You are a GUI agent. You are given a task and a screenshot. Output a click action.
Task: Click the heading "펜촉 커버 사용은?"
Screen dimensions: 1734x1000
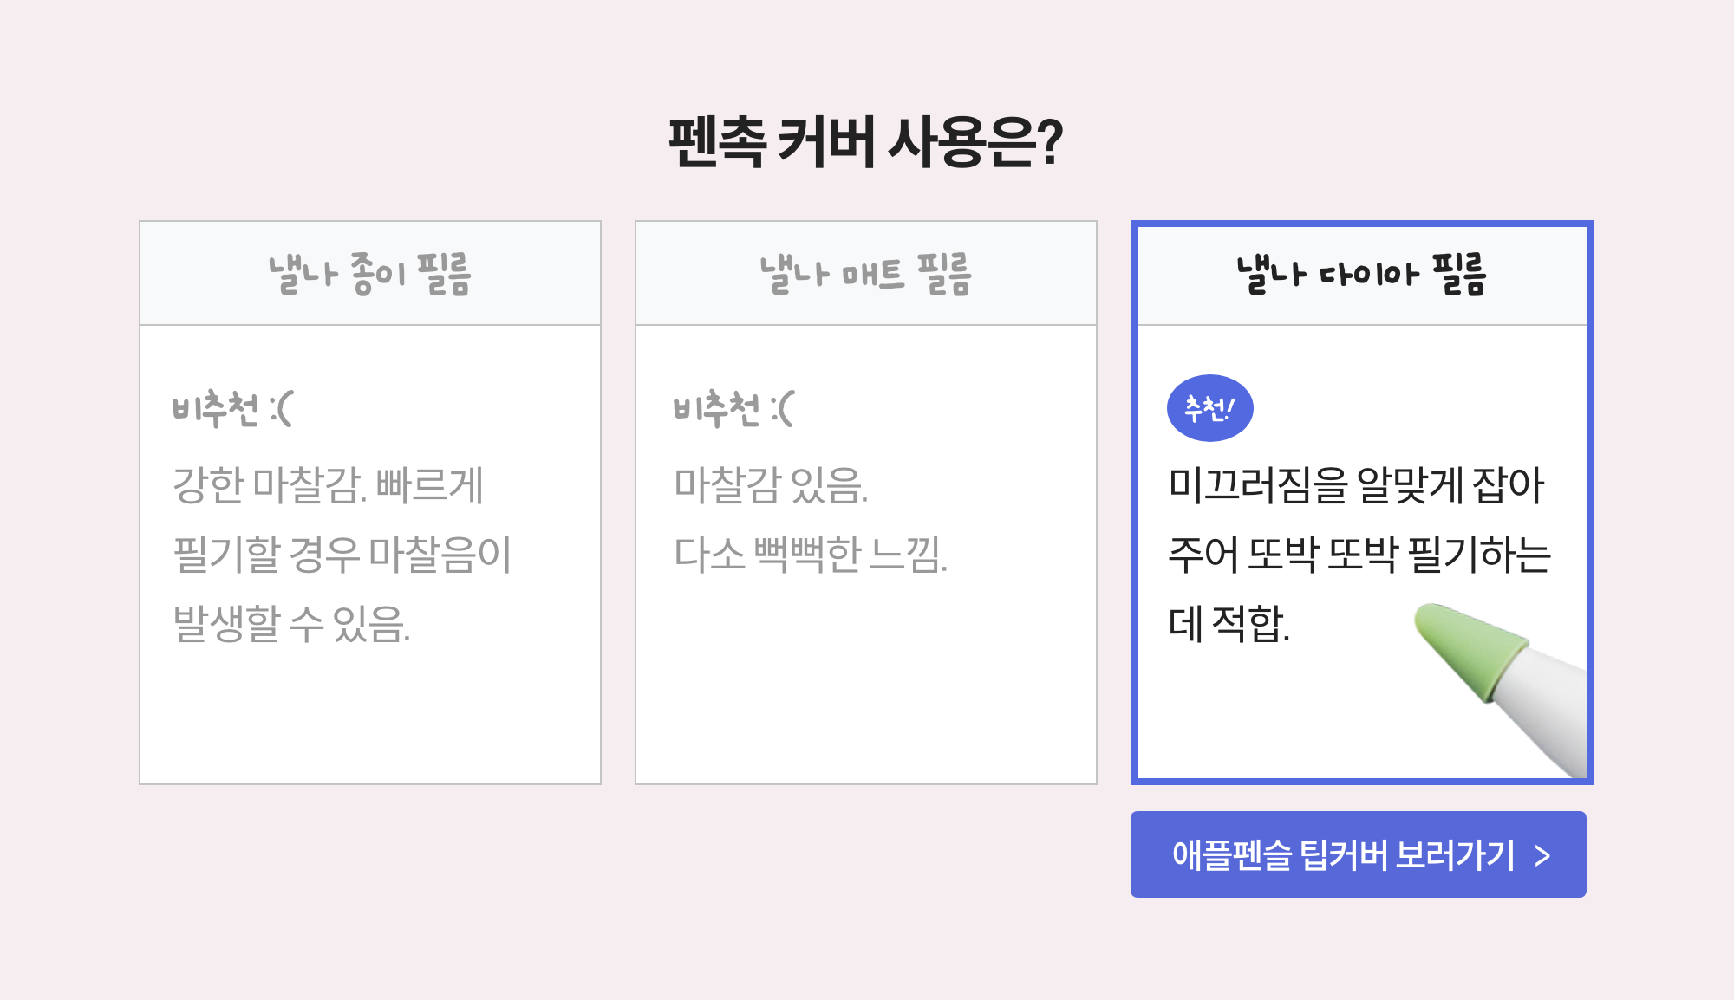[x=865, y=142]
